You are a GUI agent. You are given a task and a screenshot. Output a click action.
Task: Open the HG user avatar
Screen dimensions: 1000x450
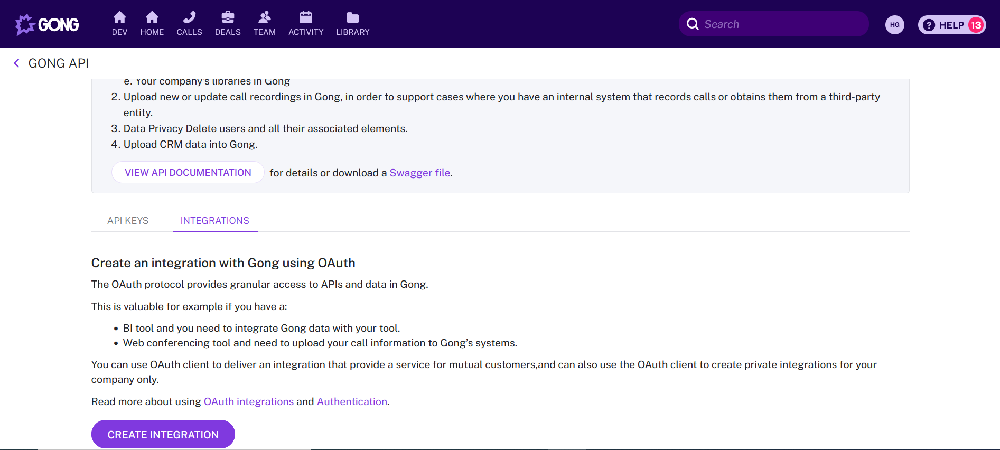click(894, 24)
